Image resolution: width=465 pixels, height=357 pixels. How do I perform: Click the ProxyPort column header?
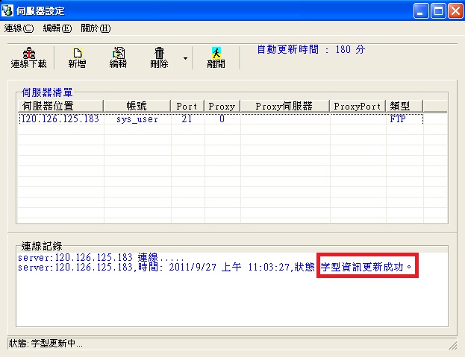pyautogui.click(x=358, y=106)
